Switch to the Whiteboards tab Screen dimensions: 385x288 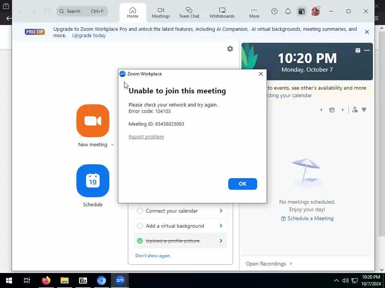click(222, 13)
